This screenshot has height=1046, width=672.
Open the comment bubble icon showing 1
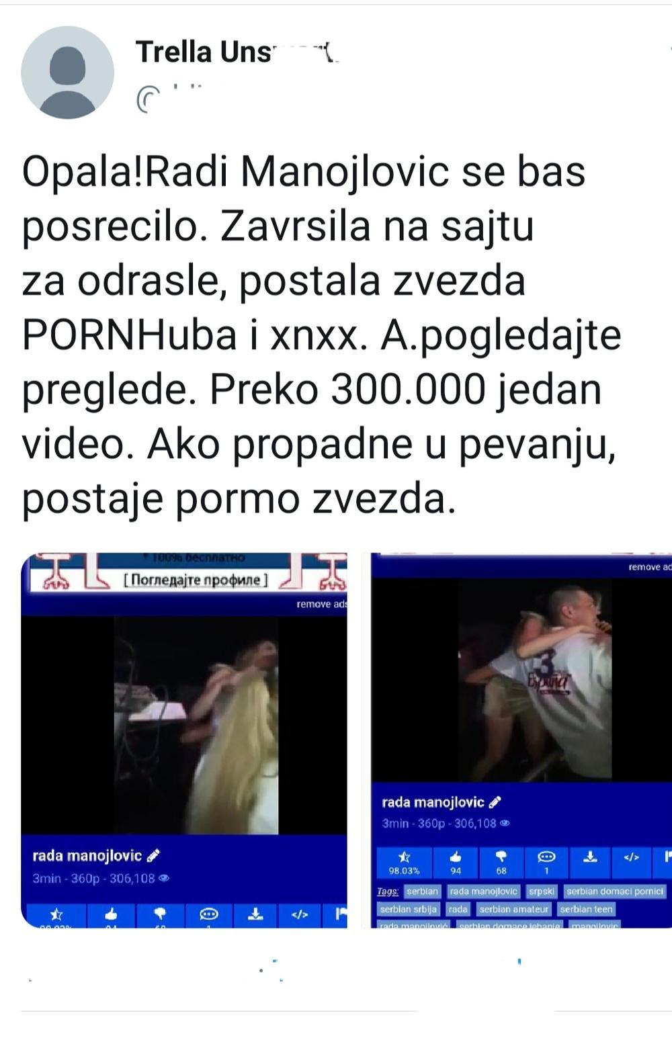click(546, 863)
